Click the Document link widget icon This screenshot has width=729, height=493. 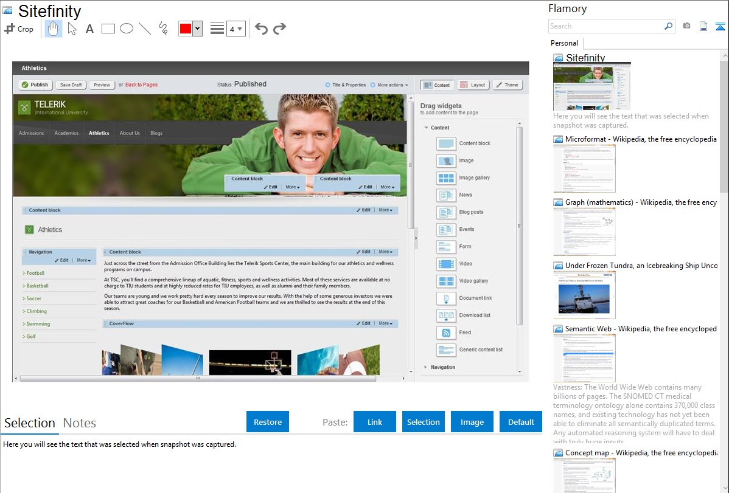tap(446, 298)
